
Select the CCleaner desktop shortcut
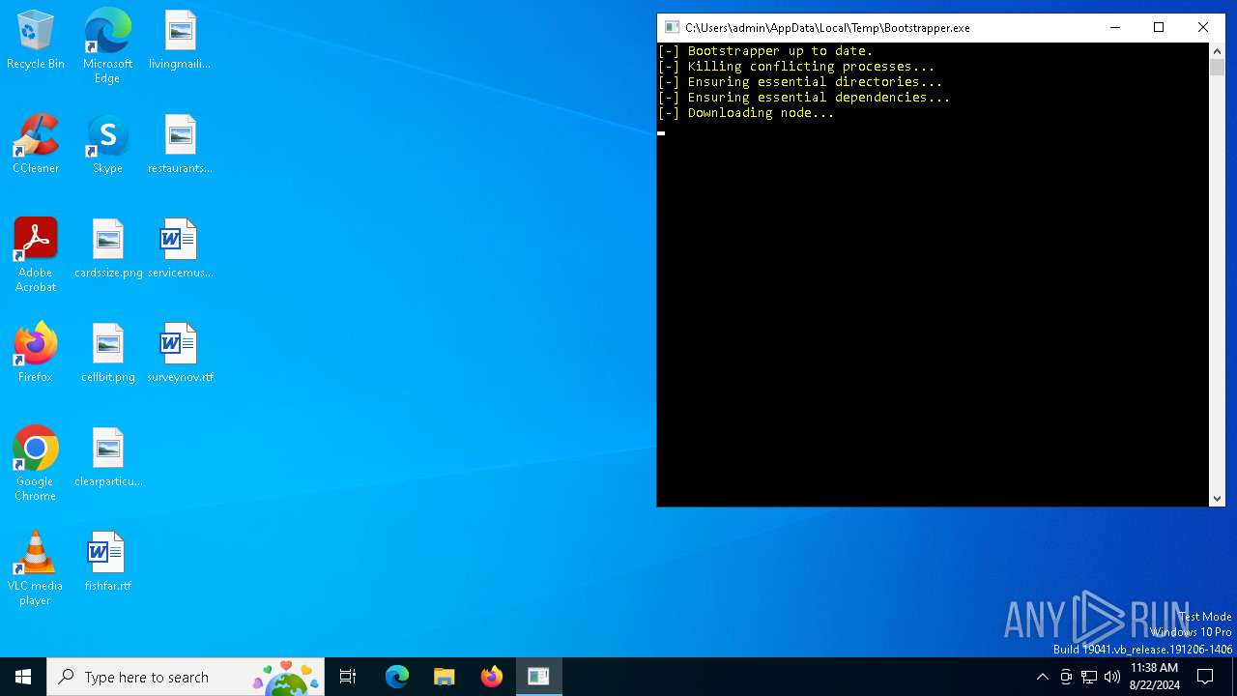pos(36,145)
